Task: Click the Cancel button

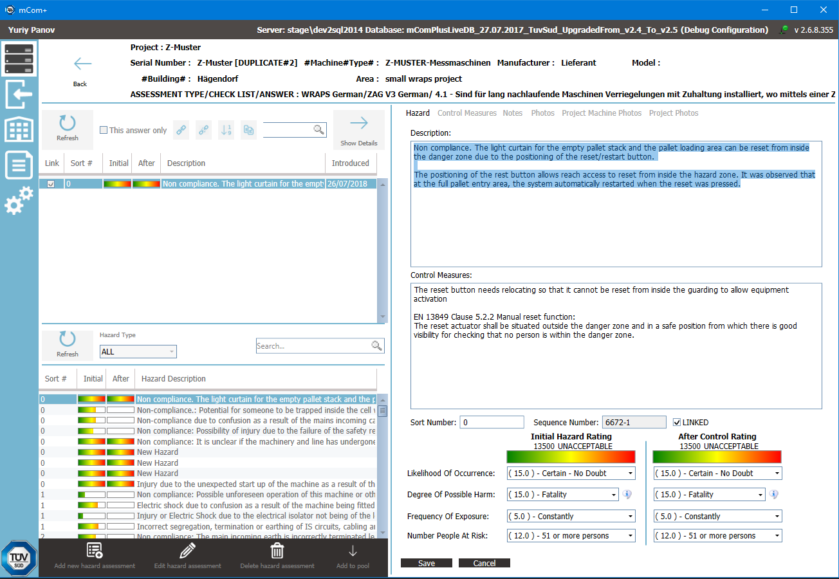Action: click(484, 563)
